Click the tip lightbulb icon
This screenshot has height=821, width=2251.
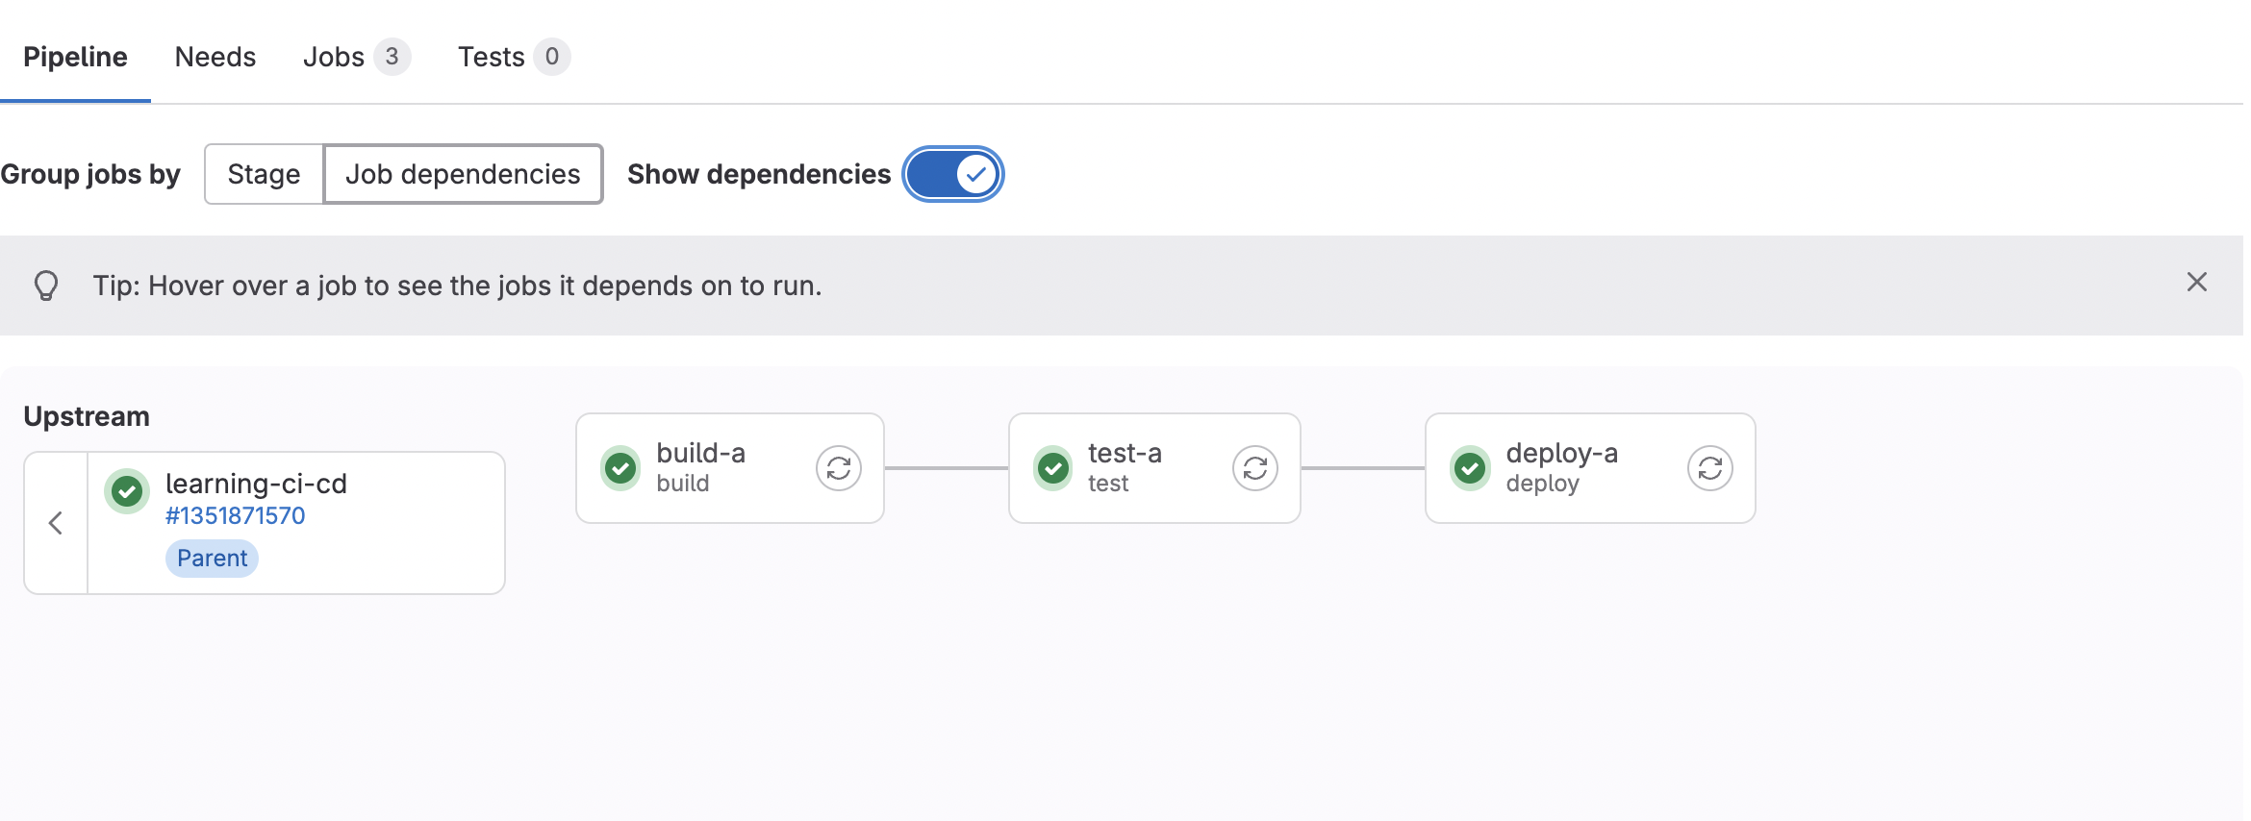pos(45,285)
